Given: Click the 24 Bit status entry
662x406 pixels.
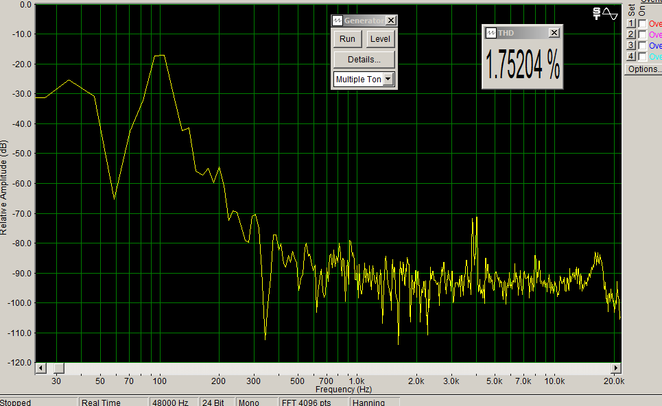Looking at the screenshot, I should (x=217, y=402).
